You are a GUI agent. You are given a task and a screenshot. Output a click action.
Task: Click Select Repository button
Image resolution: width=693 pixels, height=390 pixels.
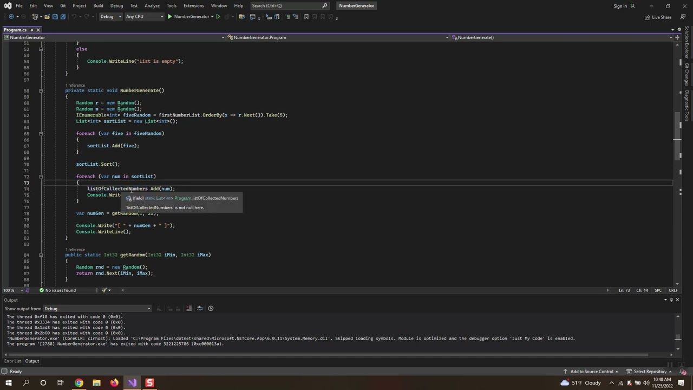650,372
